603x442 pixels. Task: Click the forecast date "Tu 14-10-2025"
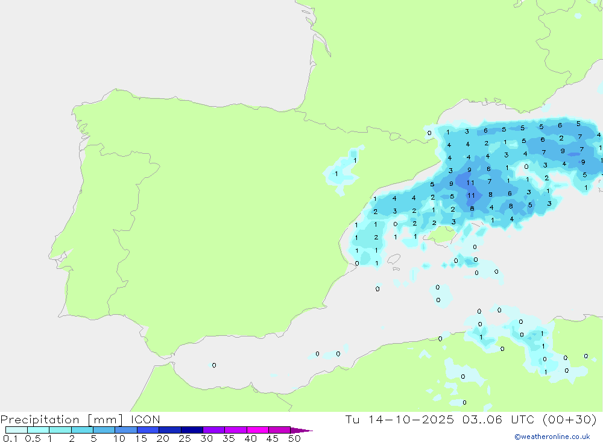pyautogui.click(x=398, y=419)
